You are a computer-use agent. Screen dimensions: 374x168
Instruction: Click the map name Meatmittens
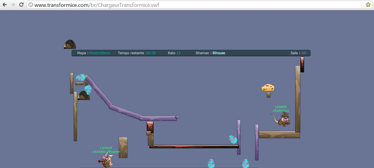pyautogui.click(x=100, y=53)
